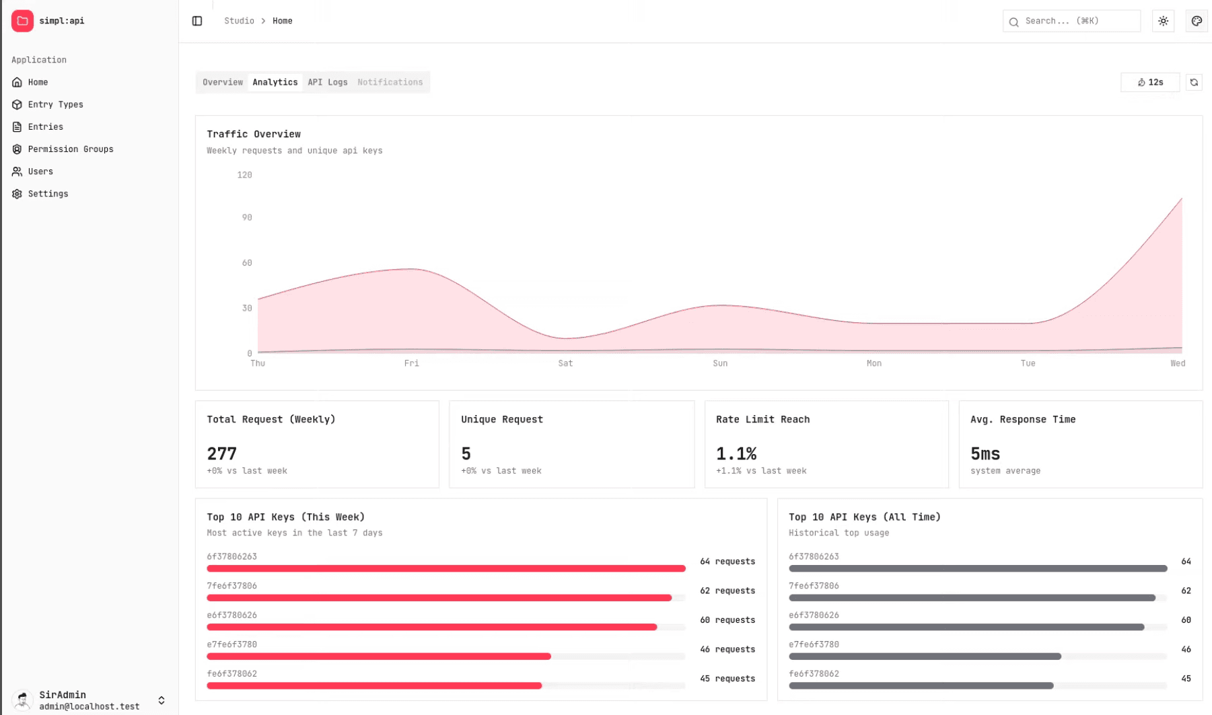The width and height of the screenshot is (1212, 715).
Task: Select the Overview tab
Action: (x=223, y=82)
